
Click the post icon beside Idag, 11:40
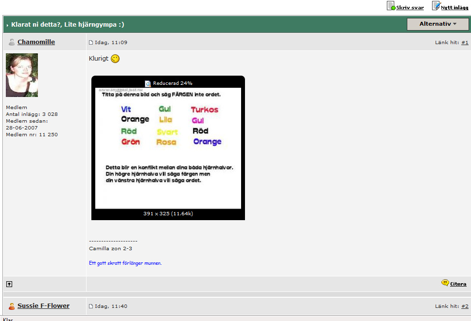91,306
